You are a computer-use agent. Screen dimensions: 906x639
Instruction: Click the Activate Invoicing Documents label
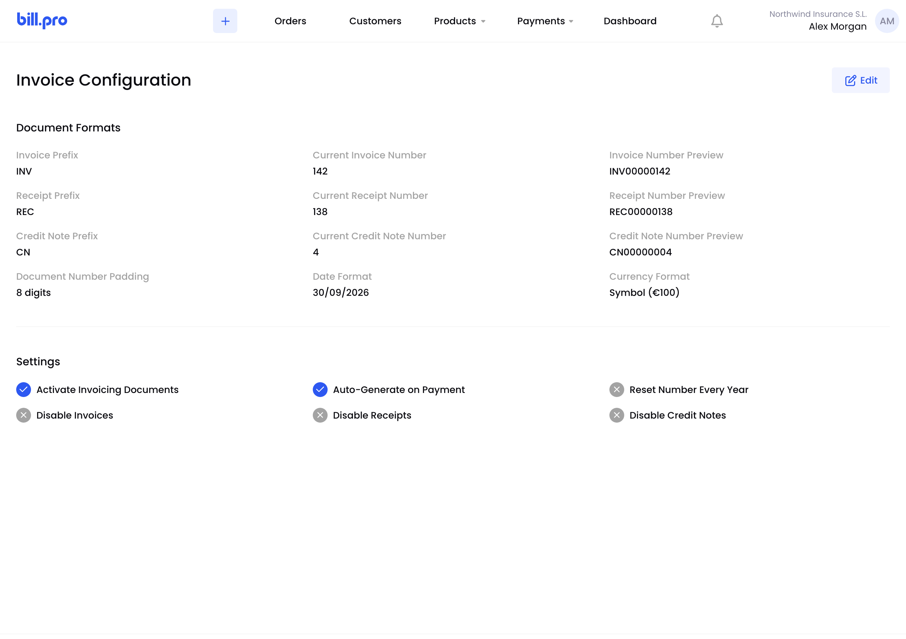[107, 390]
